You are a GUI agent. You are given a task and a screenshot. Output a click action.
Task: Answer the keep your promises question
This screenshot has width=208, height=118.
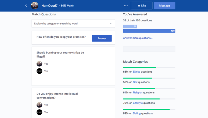click(x=102, y=38)
